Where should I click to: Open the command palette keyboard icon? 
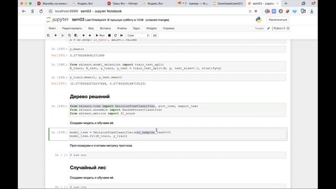[155, 35]
